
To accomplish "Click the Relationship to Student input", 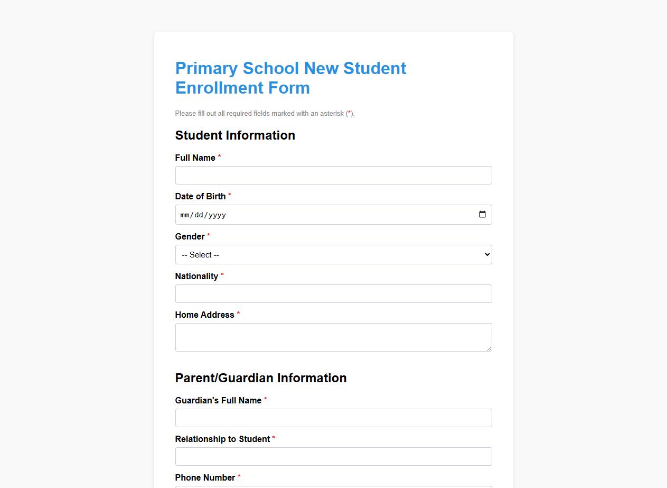I will (333, 456).
